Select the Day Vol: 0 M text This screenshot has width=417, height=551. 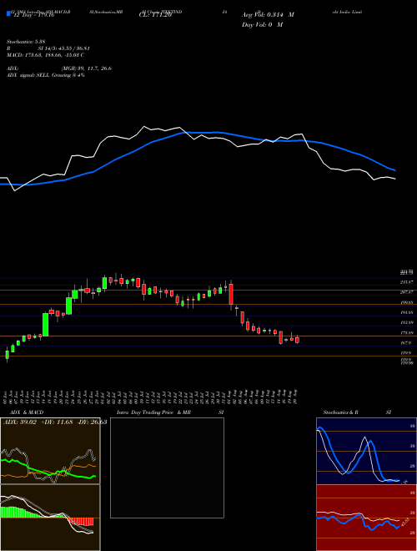[262, 24]
